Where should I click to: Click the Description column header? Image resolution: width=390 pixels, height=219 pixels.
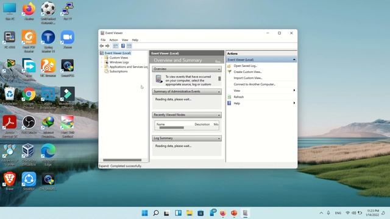(x=202, y=124)
